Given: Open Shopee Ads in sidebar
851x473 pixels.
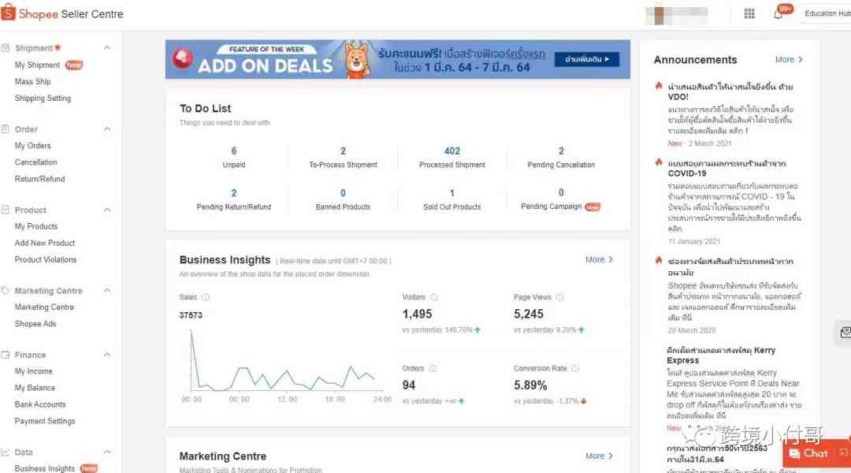Looking at the screenshot, I should coord(35,324).
